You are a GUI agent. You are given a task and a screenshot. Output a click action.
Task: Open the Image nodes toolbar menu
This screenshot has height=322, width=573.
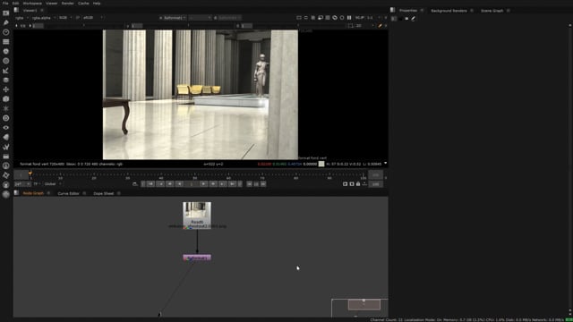click(x=6, y=13)
